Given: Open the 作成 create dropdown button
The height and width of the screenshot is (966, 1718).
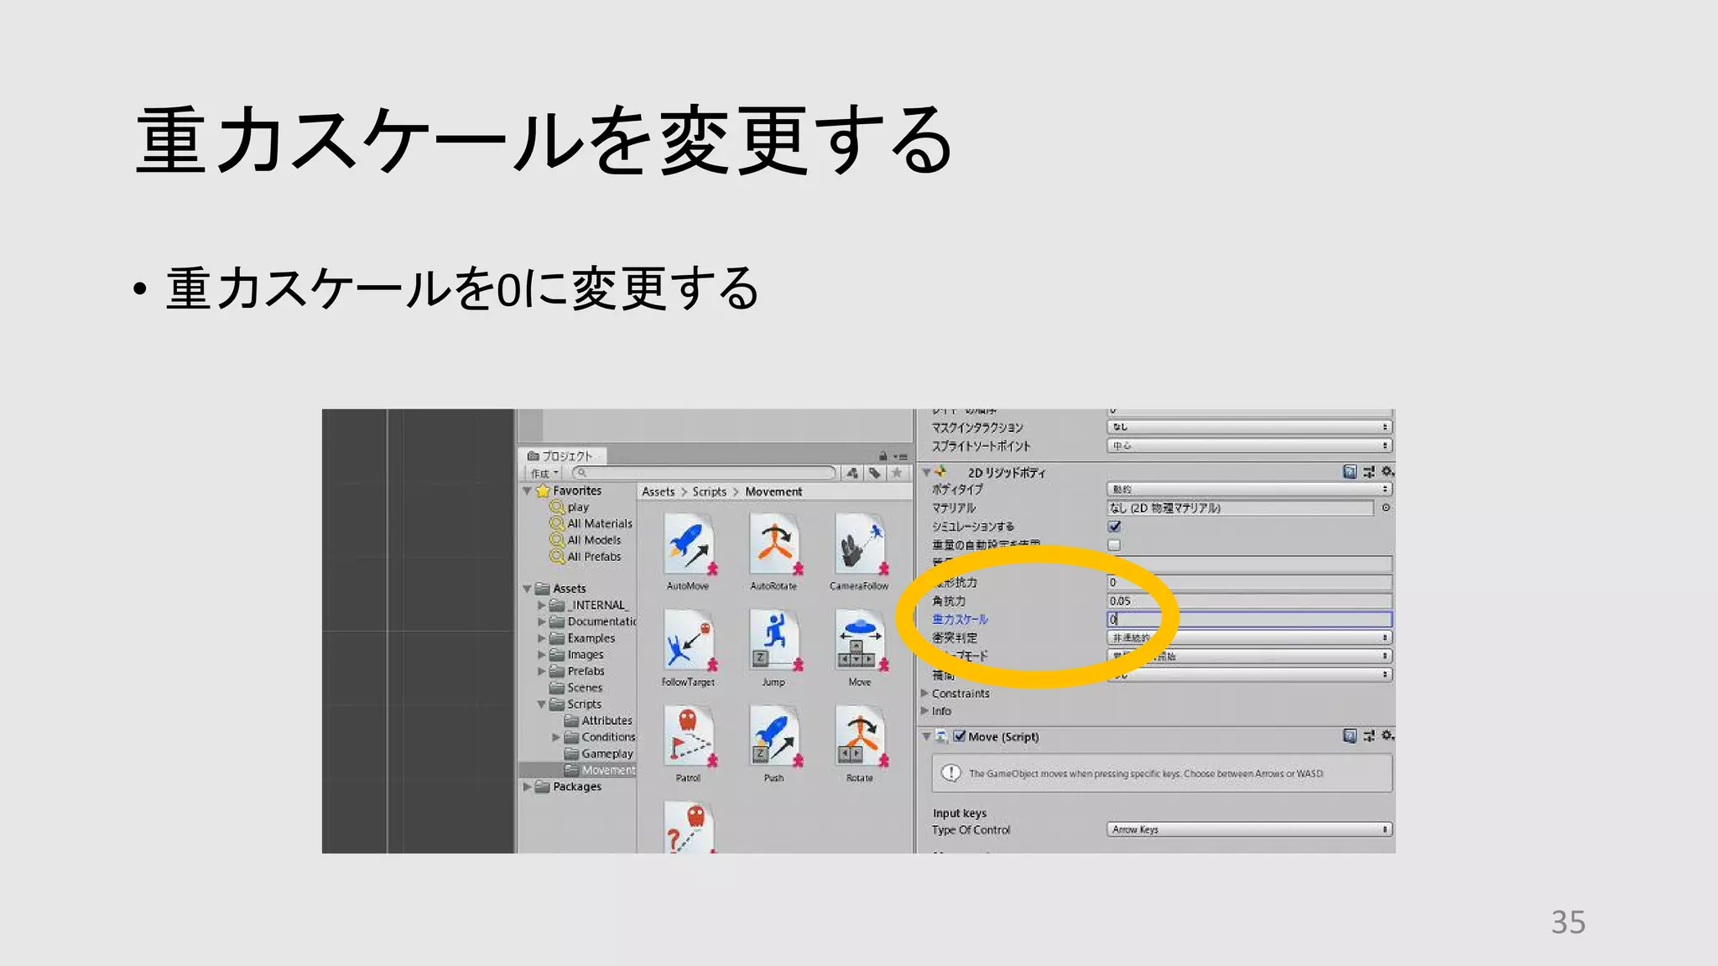Looking at the screenshot, I should pos(544,473).
